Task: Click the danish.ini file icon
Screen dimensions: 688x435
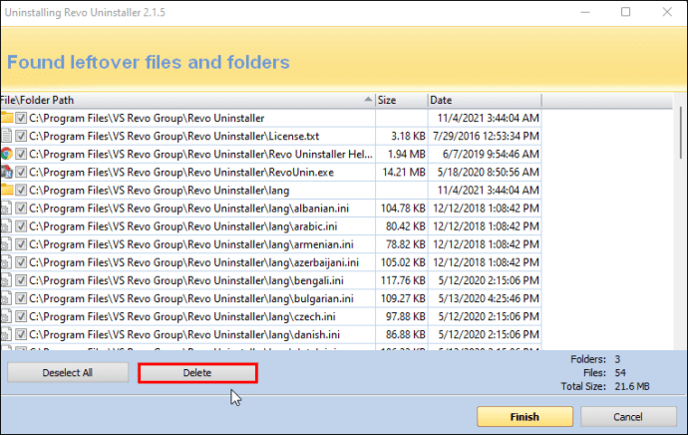Action: (6, 334)
